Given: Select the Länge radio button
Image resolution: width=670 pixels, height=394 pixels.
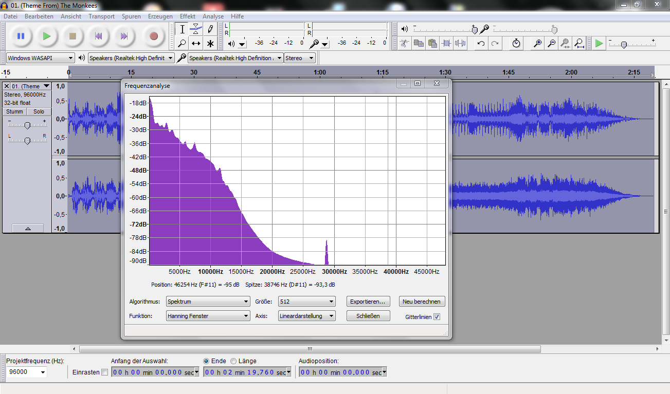Looking at the screenshot, I should coord(233,361).
